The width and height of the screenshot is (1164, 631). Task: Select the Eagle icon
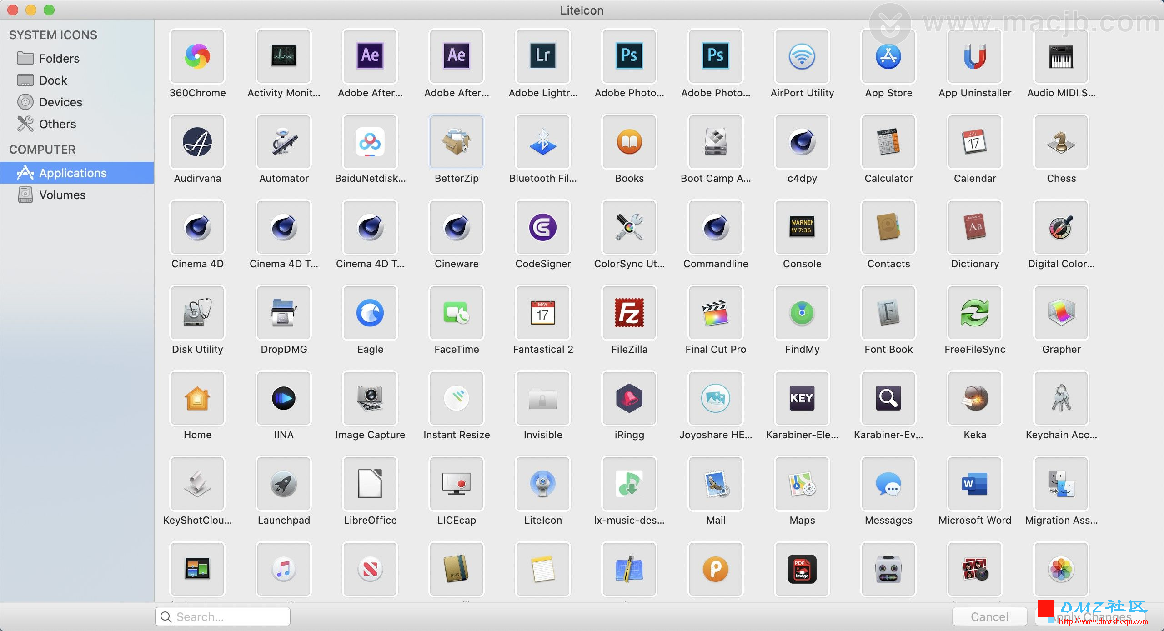click(370, 313)
